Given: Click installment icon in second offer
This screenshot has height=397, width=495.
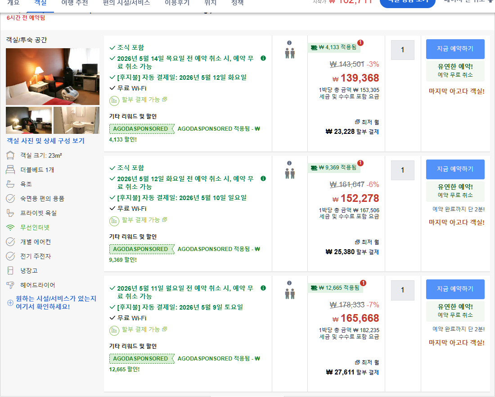Looking at the screenshot, I should click(x=114, y=221).
